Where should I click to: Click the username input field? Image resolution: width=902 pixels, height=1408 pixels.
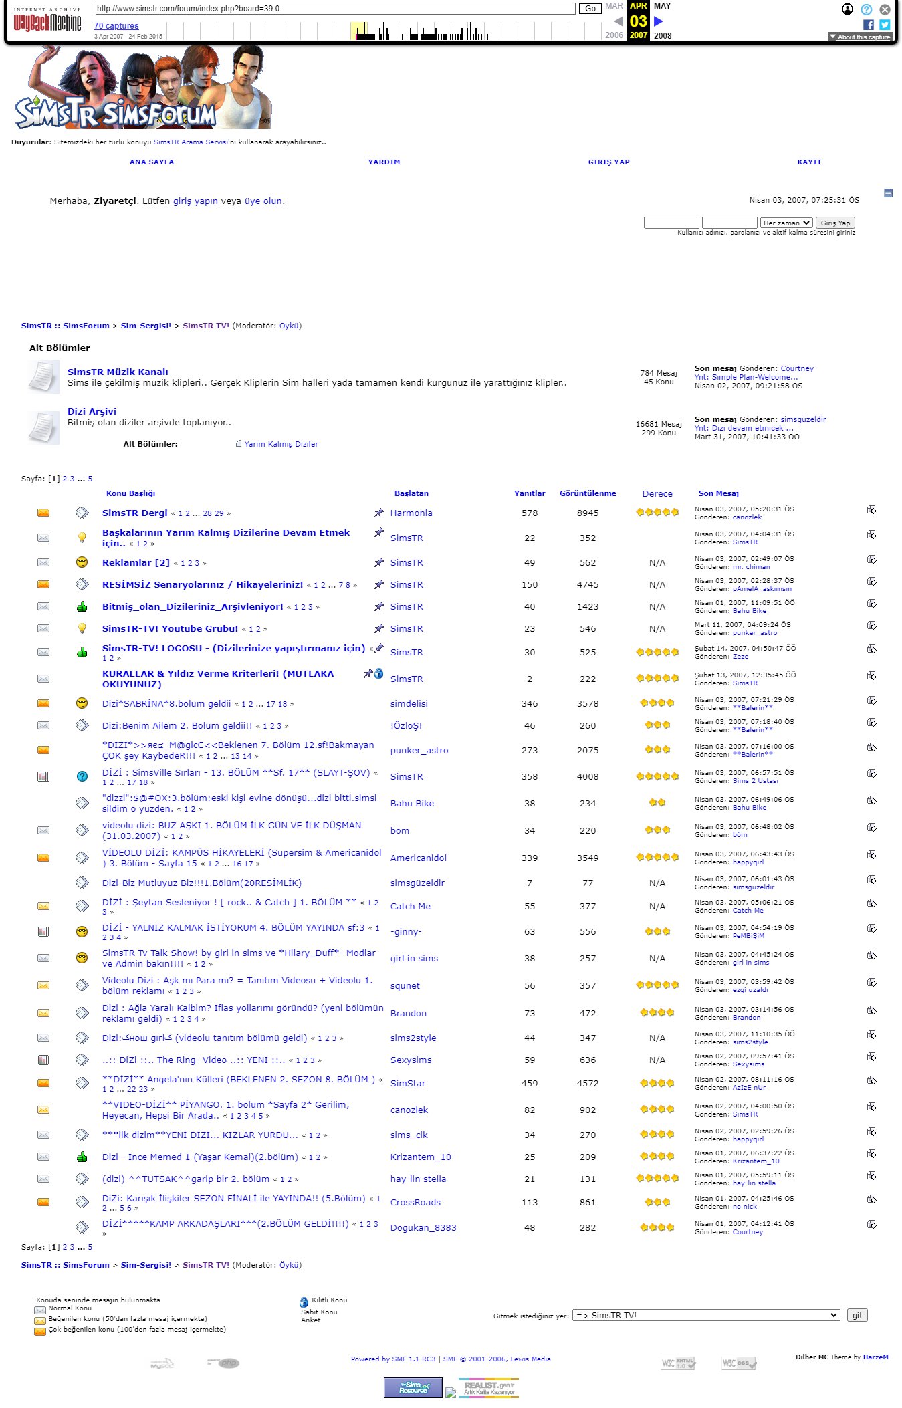pos(671,223)
